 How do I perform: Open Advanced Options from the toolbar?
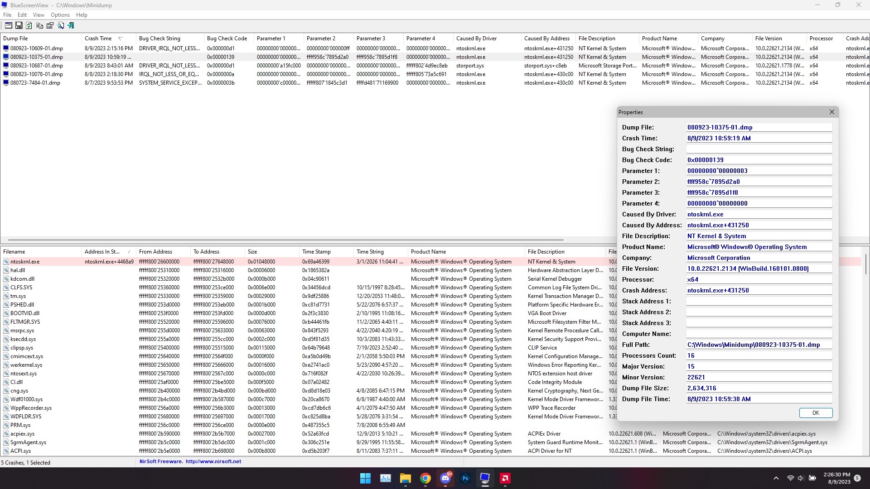[9, 26]
